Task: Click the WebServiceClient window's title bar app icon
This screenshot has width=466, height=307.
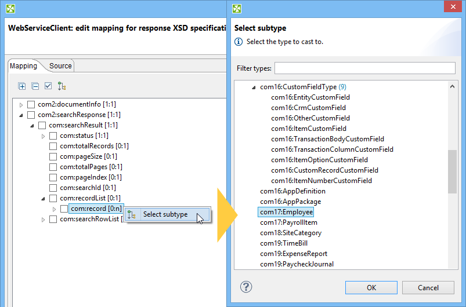Action: pyautogui.click(x=10, y=9)
